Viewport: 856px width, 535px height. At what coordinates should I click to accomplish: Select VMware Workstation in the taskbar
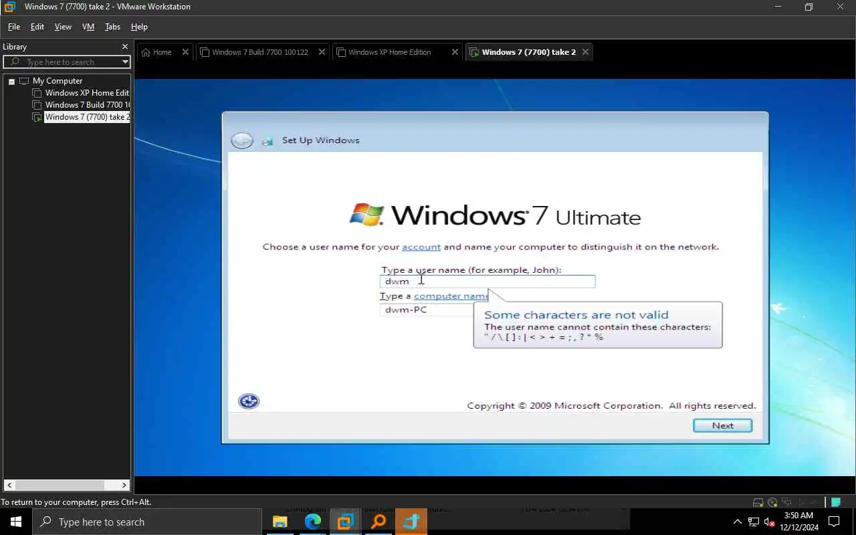[345, 522]
